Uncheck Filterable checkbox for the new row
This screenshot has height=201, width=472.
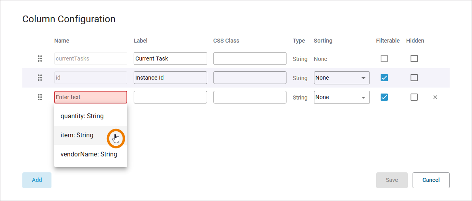384,97
